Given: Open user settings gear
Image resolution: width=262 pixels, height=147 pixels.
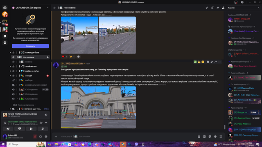Looking at the screenshot, I should click(46, 136).
